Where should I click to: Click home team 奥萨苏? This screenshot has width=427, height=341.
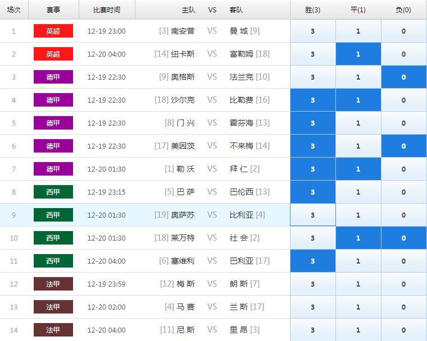coord(183,215)
